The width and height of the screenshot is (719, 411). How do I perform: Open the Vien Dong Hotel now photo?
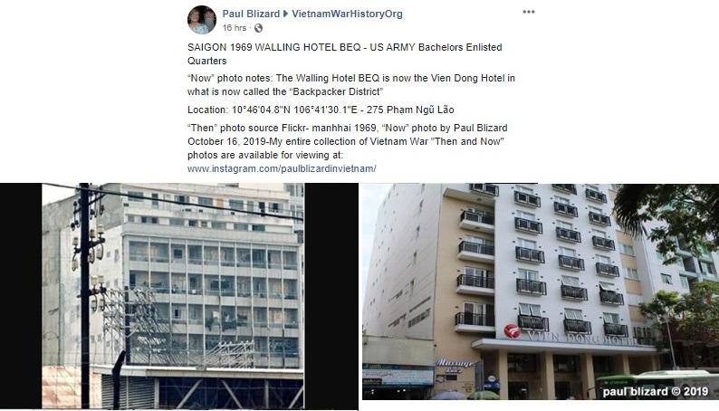pos(541,292)
